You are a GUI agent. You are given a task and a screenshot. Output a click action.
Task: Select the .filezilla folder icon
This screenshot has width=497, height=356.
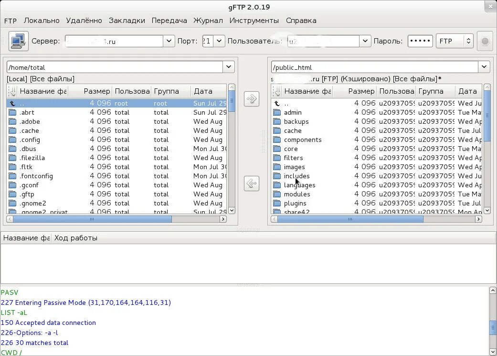[x=13, y=158]
